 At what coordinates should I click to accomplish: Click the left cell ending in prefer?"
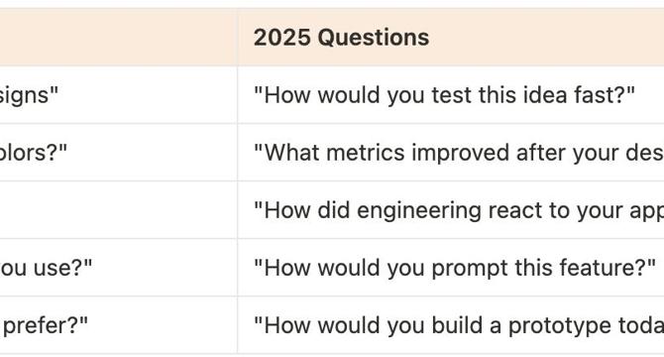pos(119,325)
